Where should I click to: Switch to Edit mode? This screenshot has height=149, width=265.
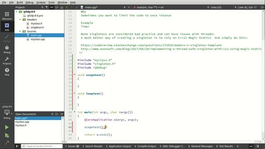[7, 27]
